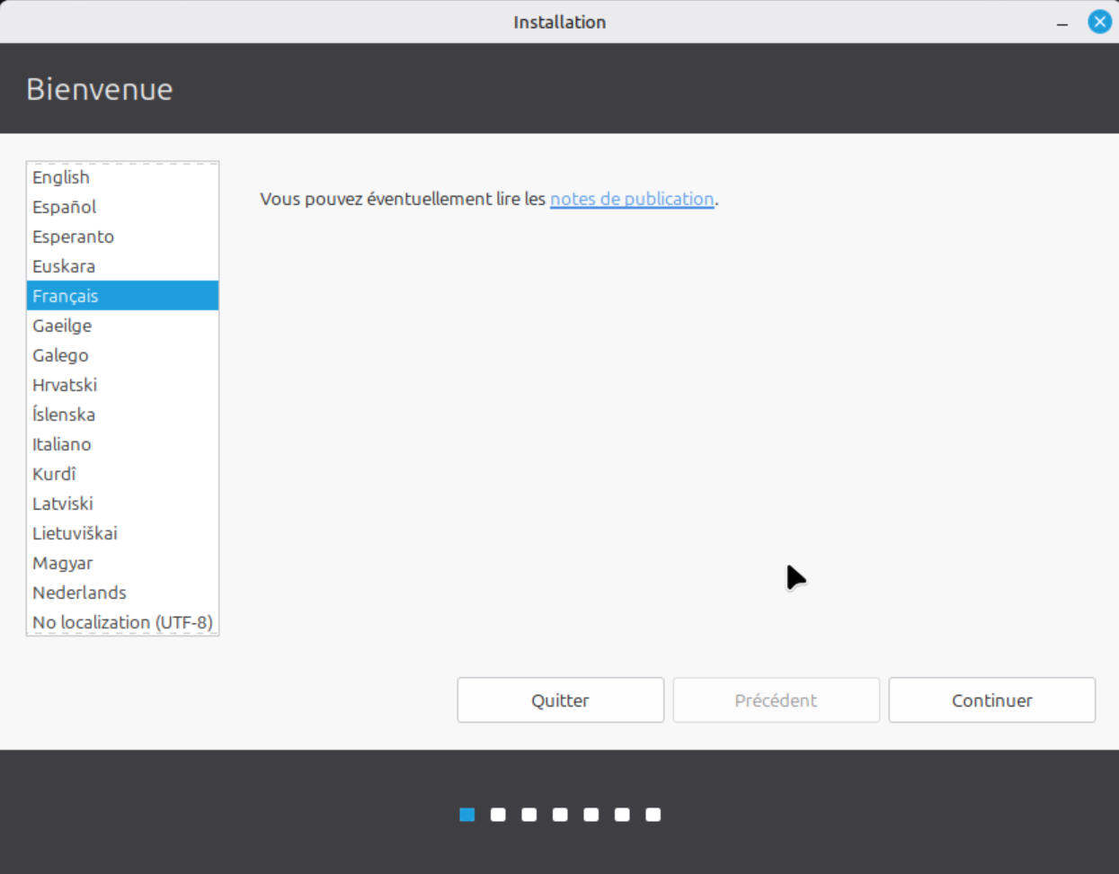Choose Italiano as the installer language

(x=122, y=444)
